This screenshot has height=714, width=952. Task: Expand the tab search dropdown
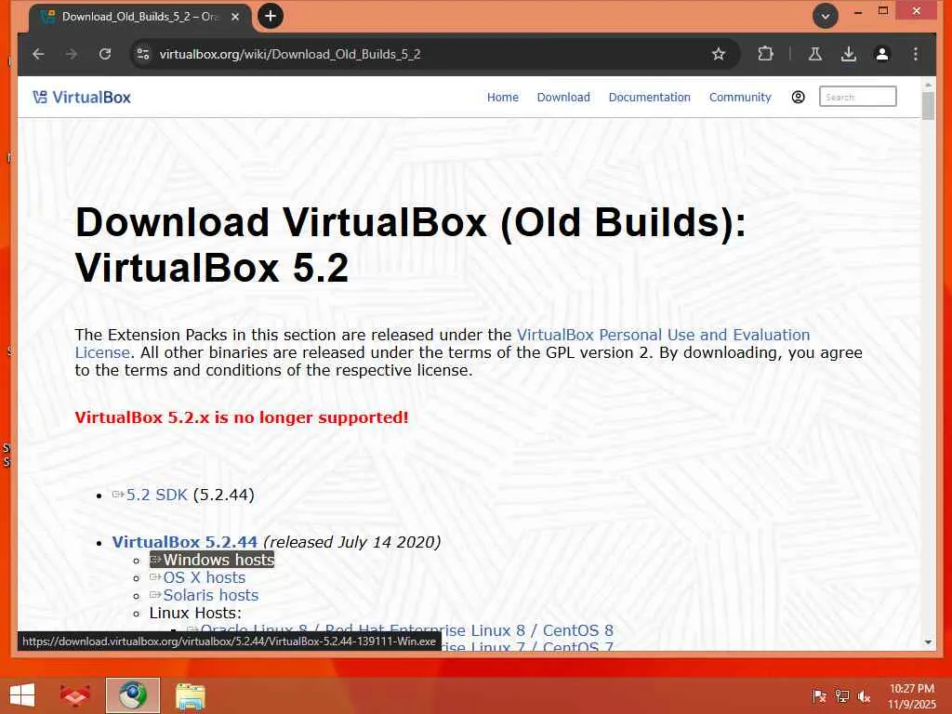click(826, 17)
